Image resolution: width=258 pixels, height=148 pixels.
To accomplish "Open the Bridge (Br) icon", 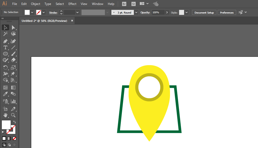I will 124,4.
